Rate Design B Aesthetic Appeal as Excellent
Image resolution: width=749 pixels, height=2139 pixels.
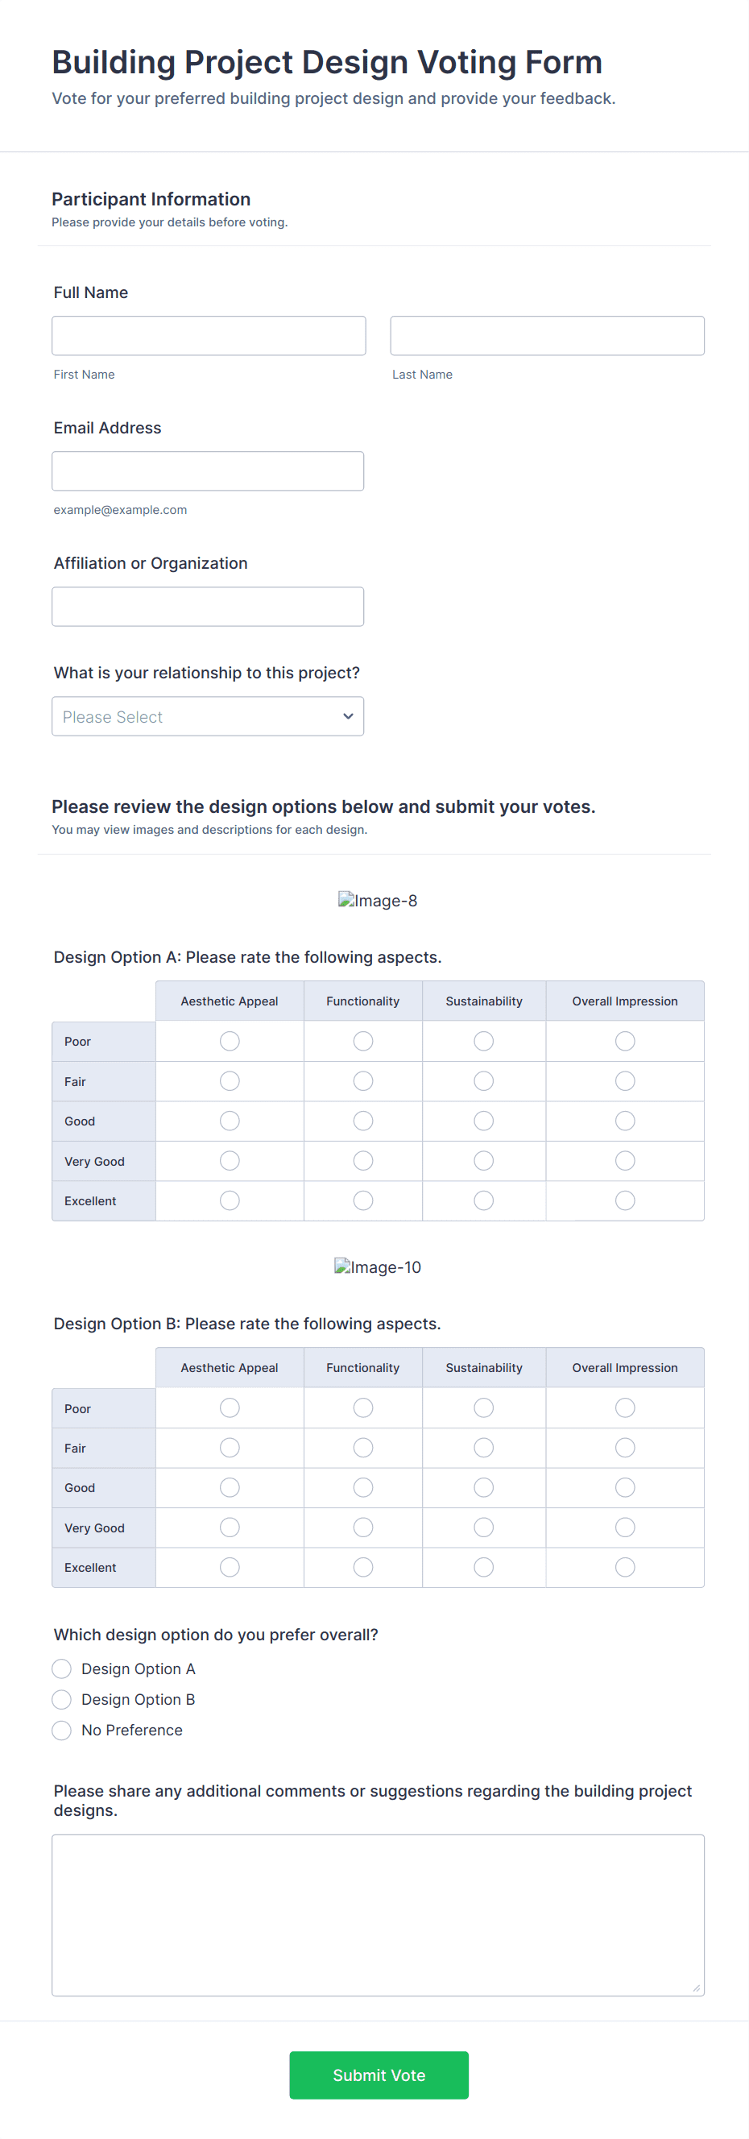click(x=230, y=1566)
